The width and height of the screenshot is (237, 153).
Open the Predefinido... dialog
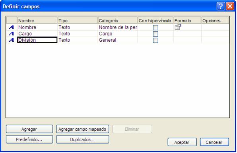[29, 139]
